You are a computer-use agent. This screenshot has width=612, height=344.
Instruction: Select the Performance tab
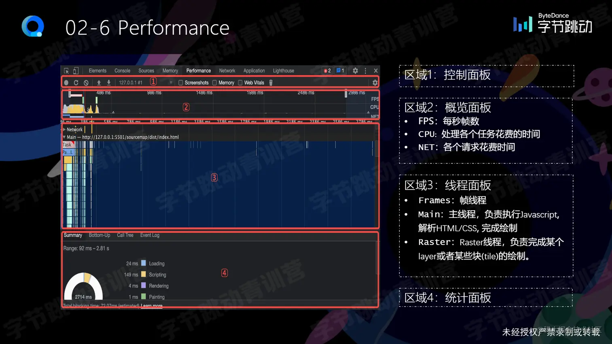(x=198, y=71)
